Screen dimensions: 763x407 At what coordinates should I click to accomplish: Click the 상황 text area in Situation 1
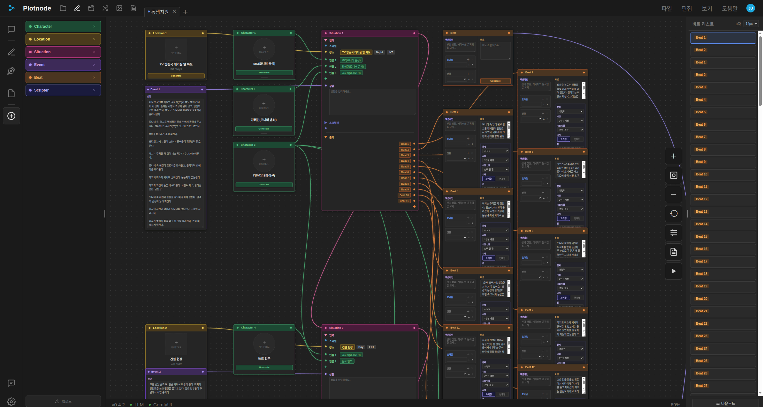pos(372,102)
